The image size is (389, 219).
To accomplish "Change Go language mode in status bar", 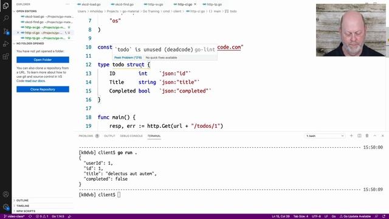I will [x=334, y=217].
